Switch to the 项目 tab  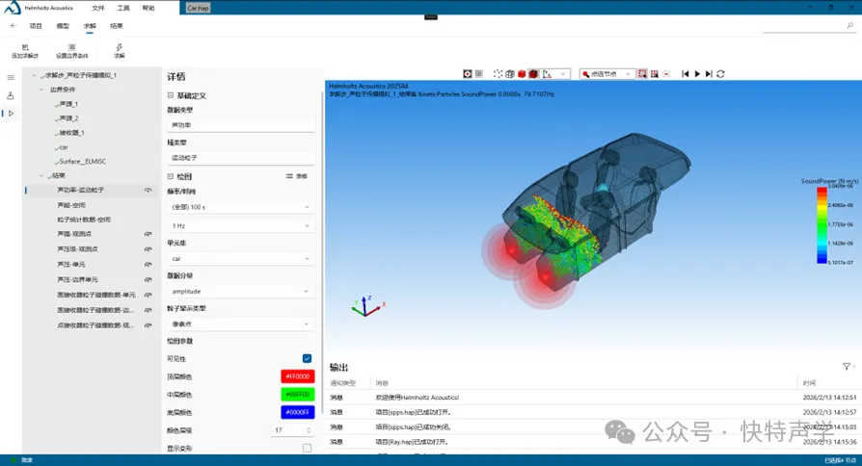(x=36, y=26)
